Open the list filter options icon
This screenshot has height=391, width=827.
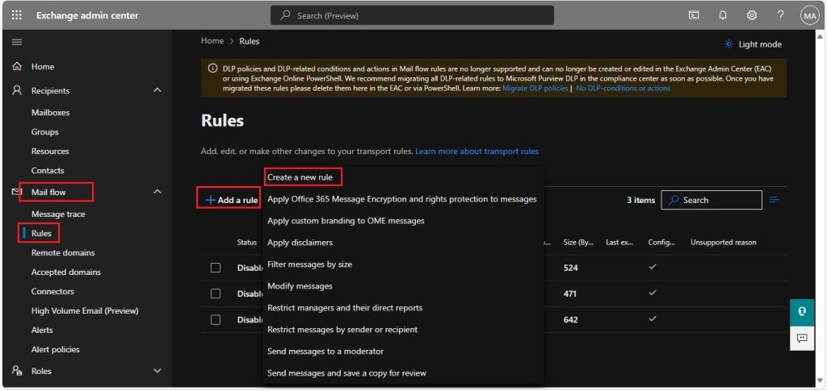775,200
